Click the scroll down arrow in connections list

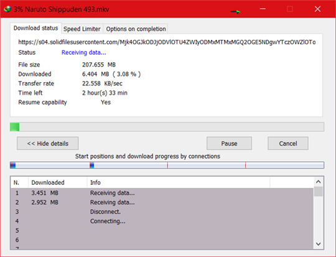pyautogui.click(x=319, y=244)
